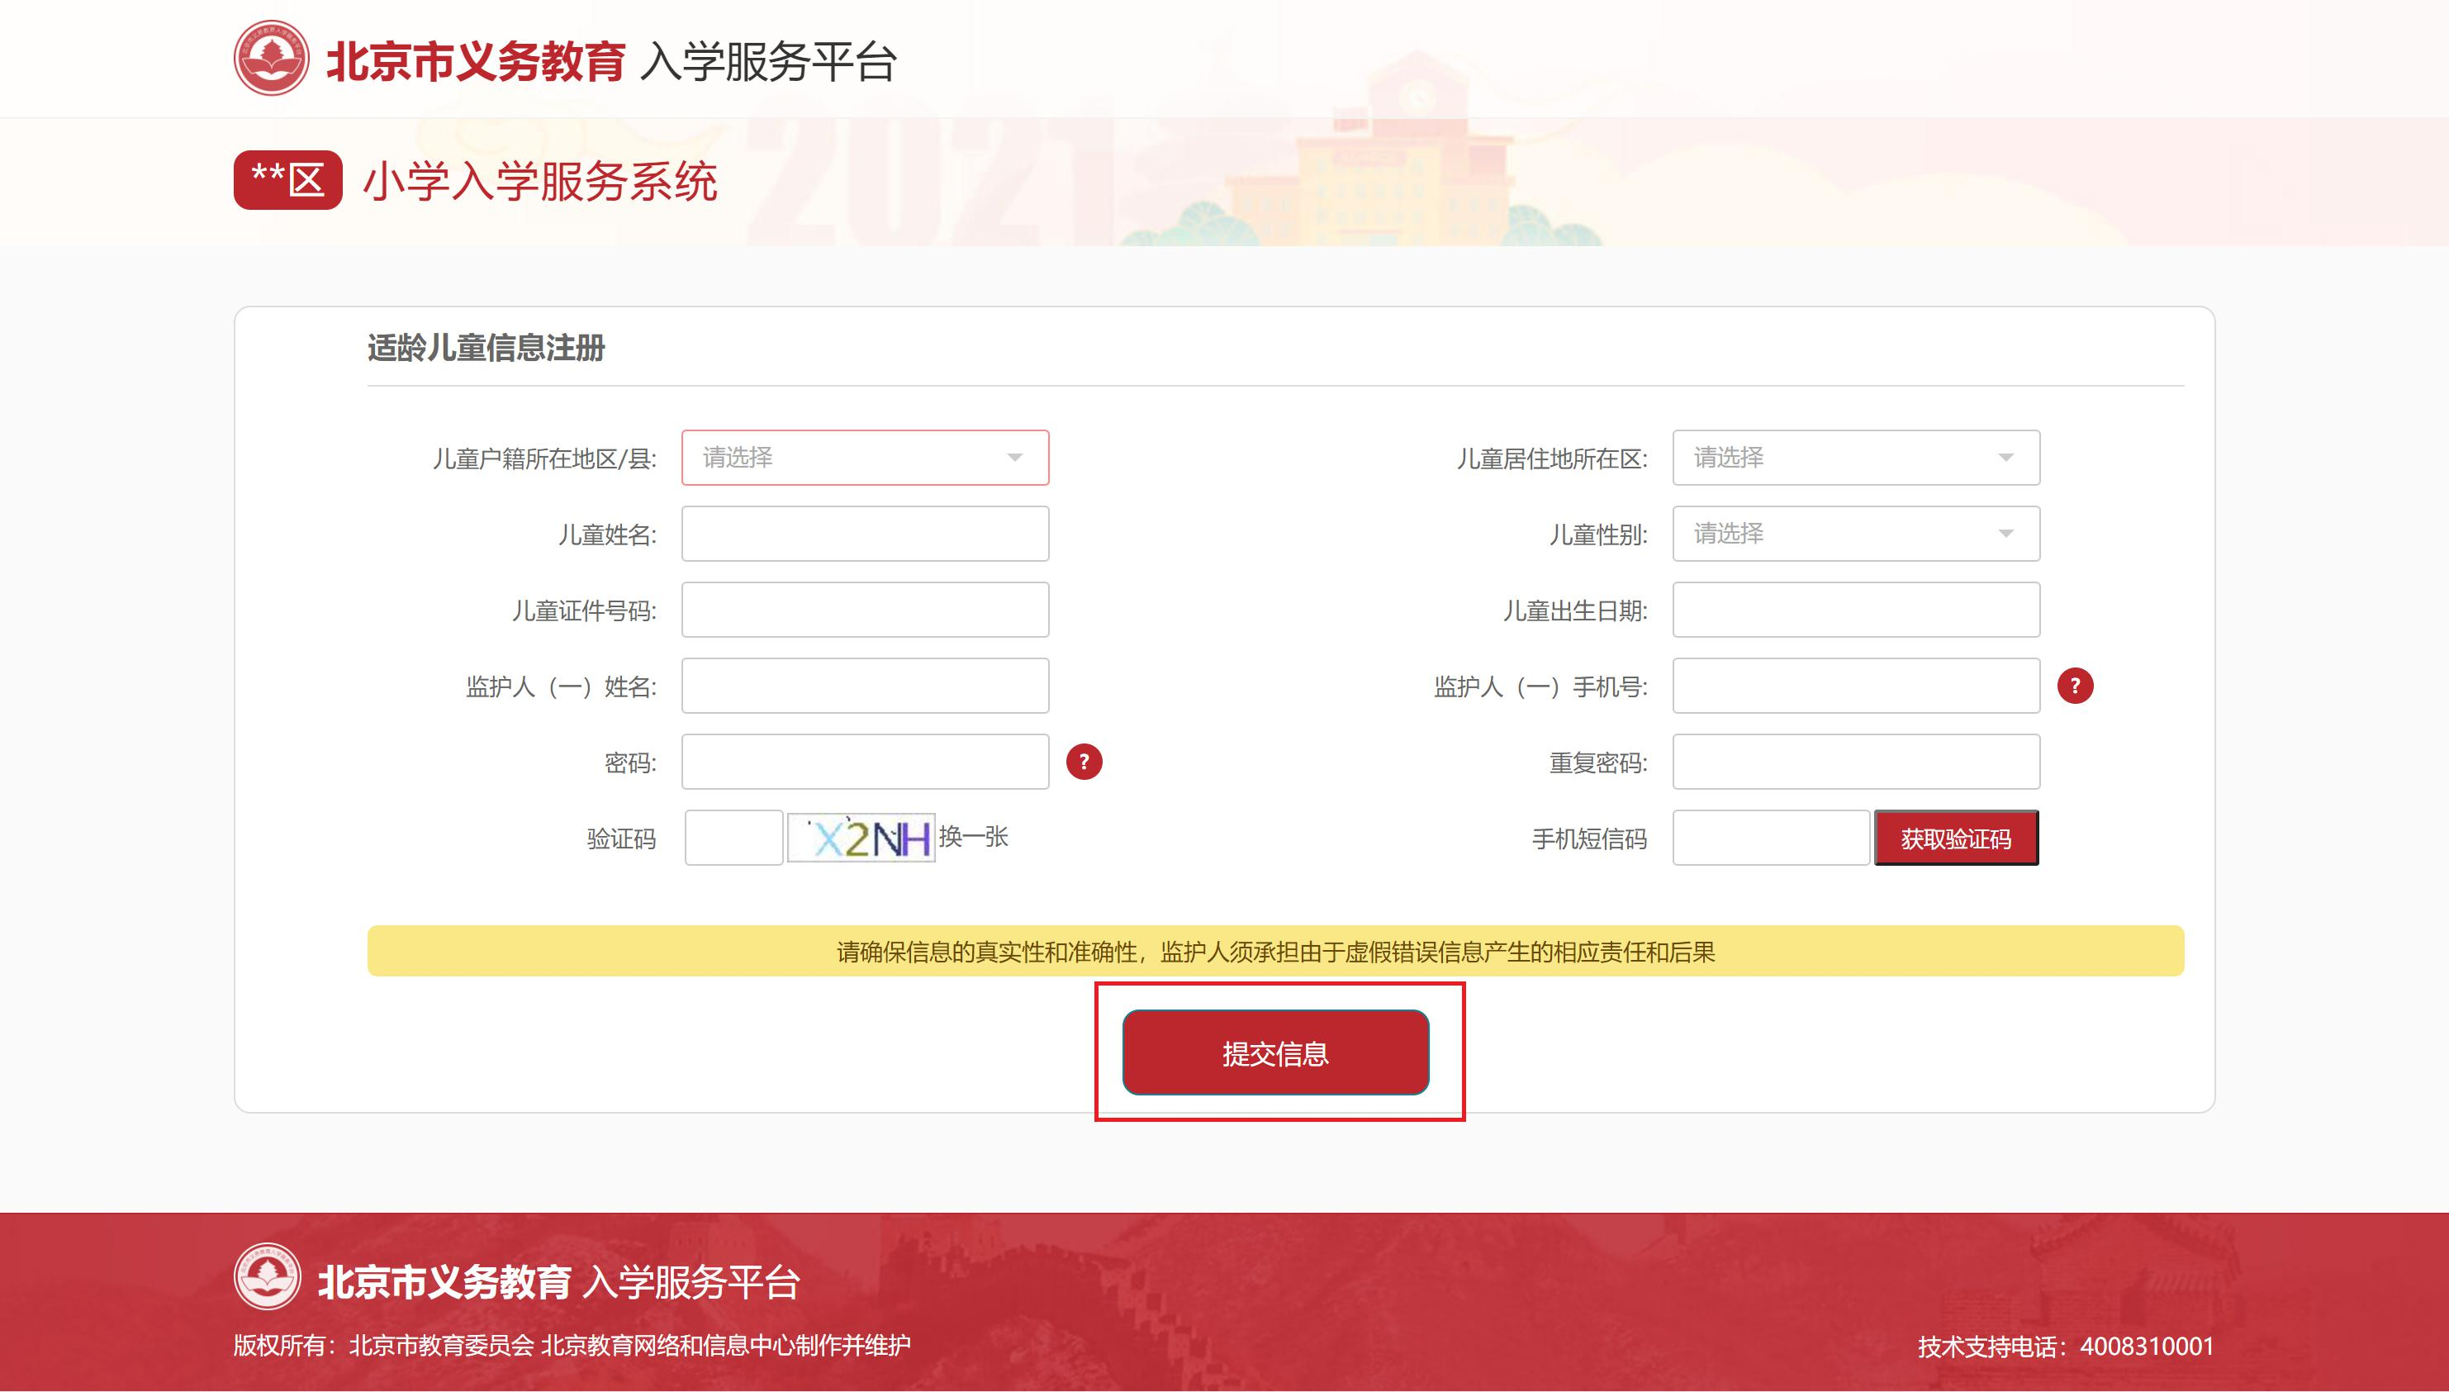This screenshot has height=1392, width=2449.
Task: Focus the 重复密码 input field
Action: [x=1855, y=762]
